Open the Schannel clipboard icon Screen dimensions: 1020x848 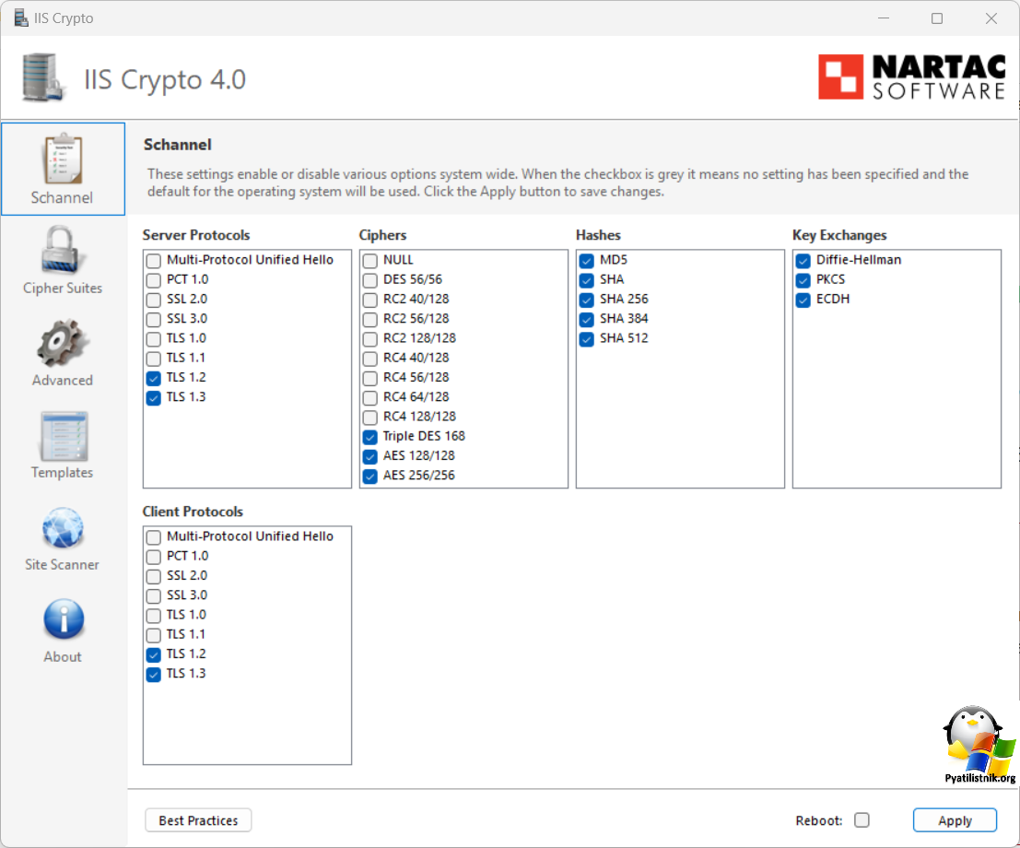pos(62,160)
